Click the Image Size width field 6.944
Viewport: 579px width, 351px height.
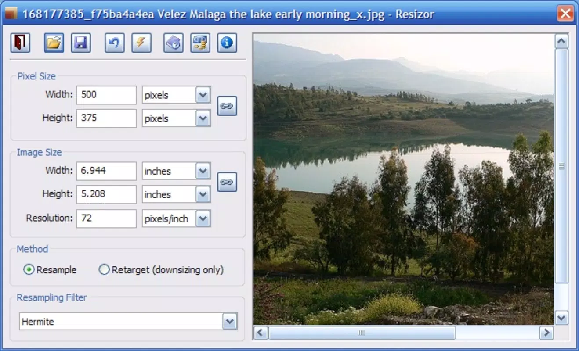[106, 171]
